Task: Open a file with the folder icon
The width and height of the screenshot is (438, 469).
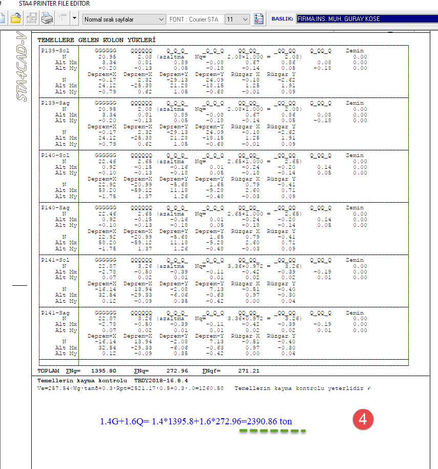Action: tap(16, 19)
